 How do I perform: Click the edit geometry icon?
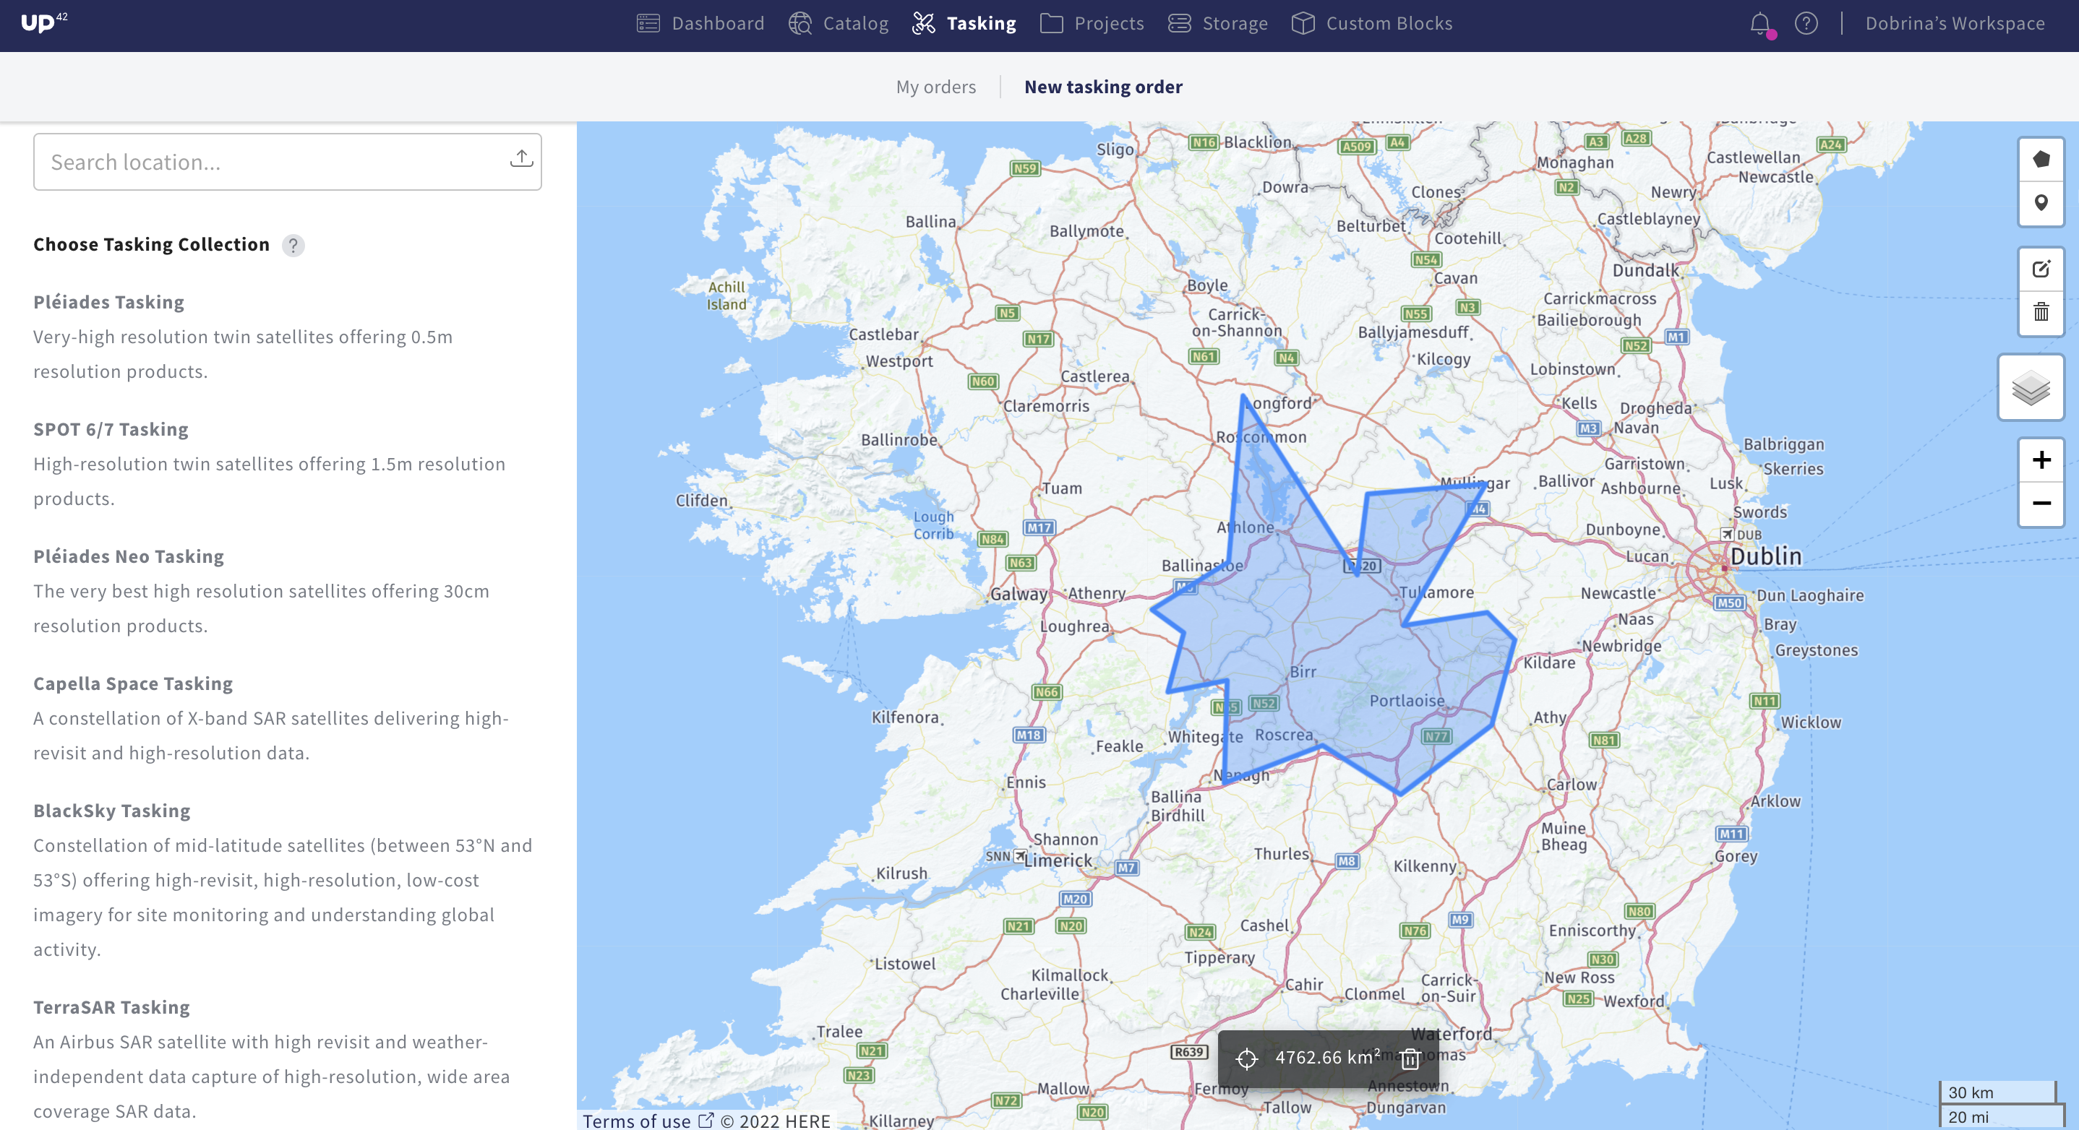tap(2040, 269)
